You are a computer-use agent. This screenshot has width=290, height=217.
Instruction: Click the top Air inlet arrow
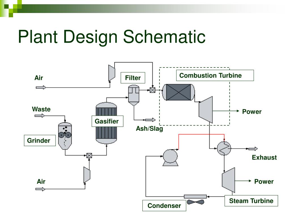[41, 87]
